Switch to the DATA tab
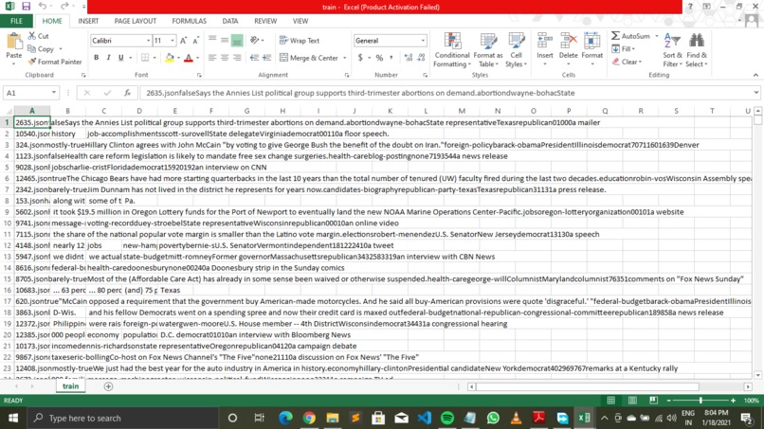Viewport: 764px width, 429px height. tap(230, 21)
